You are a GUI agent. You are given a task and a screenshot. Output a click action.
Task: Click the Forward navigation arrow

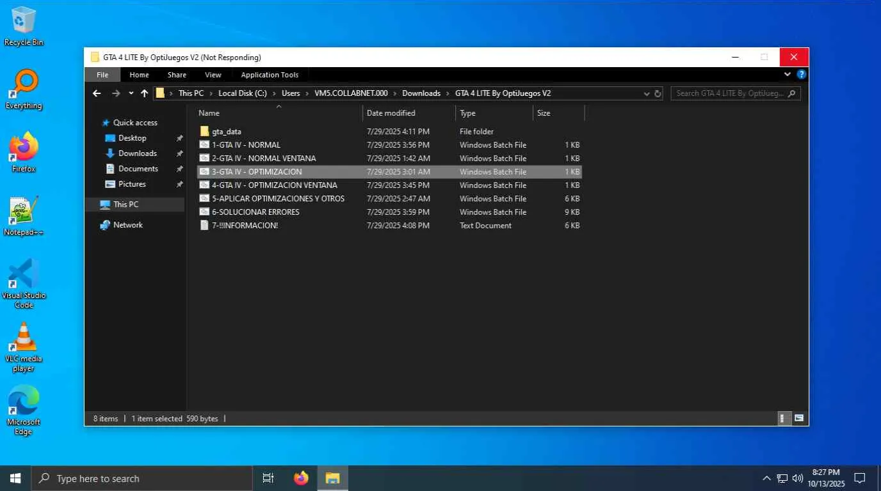[x=116, y=93]
